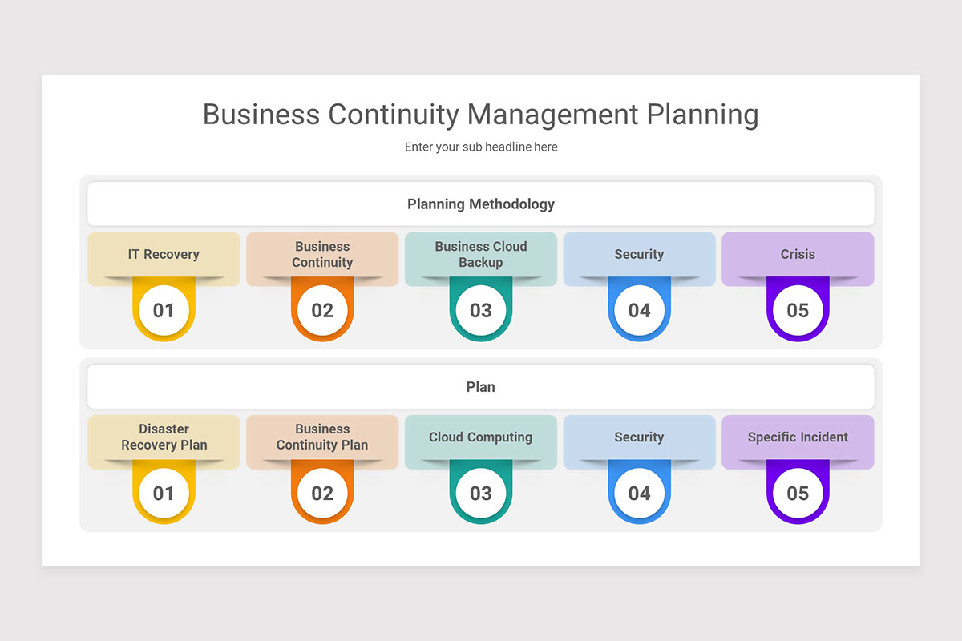Click the Planning Methodology header bar
The image size is (962, 641).
coord(481,204)
